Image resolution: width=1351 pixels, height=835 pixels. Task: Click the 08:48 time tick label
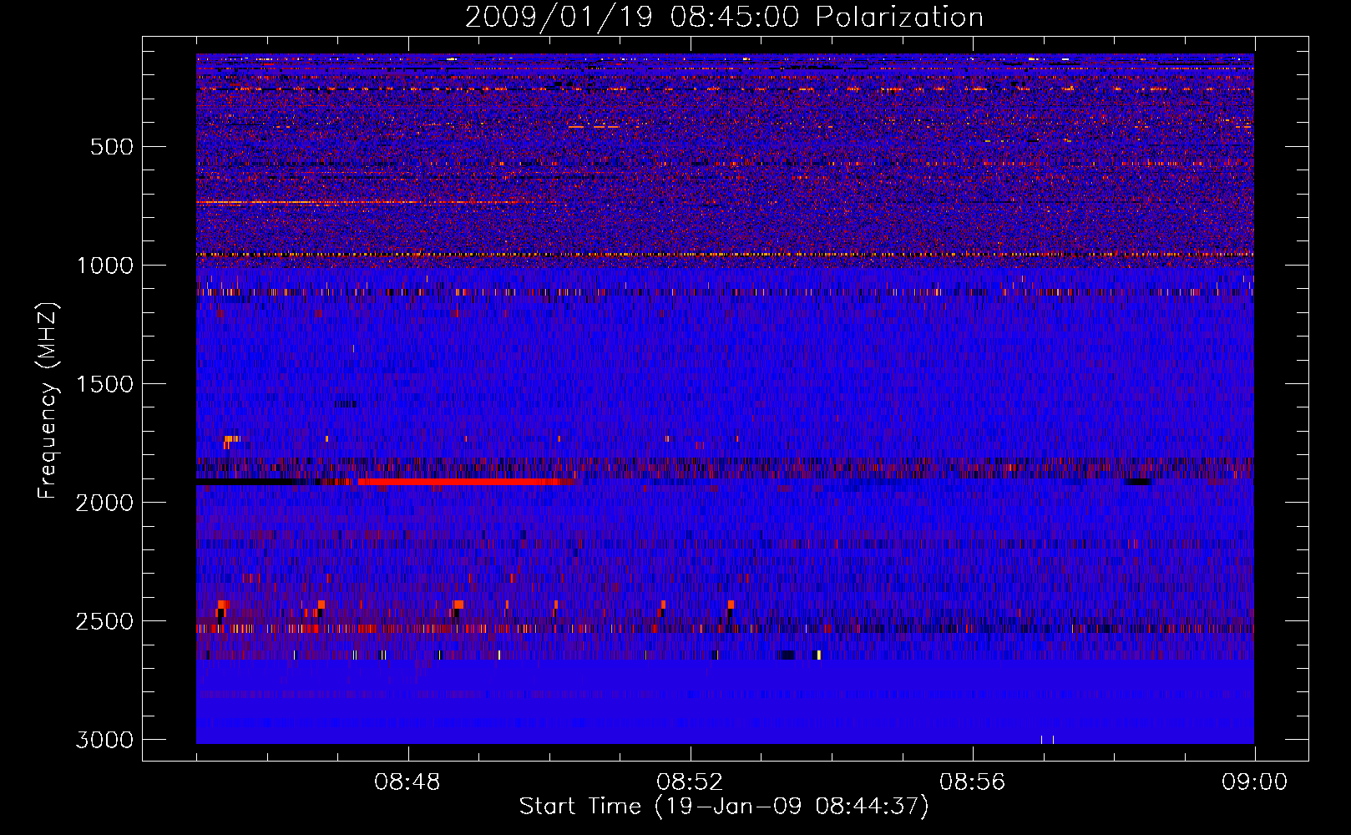(x=407, y=782)
